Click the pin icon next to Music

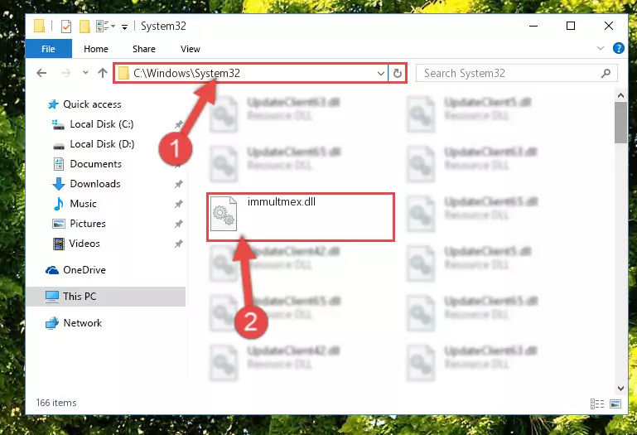(178, 204)
